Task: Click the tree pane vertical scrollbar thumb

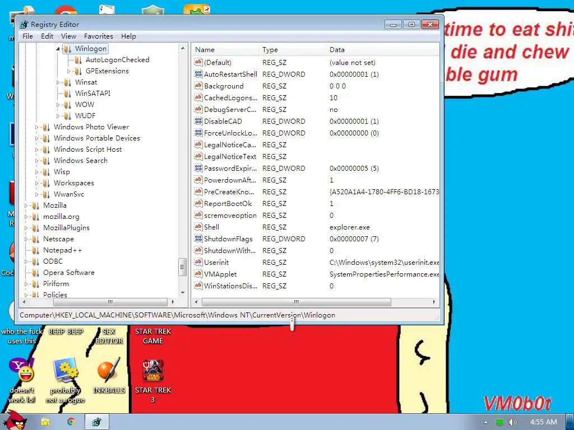Action: pyautogui.click(x=182, y=267)
